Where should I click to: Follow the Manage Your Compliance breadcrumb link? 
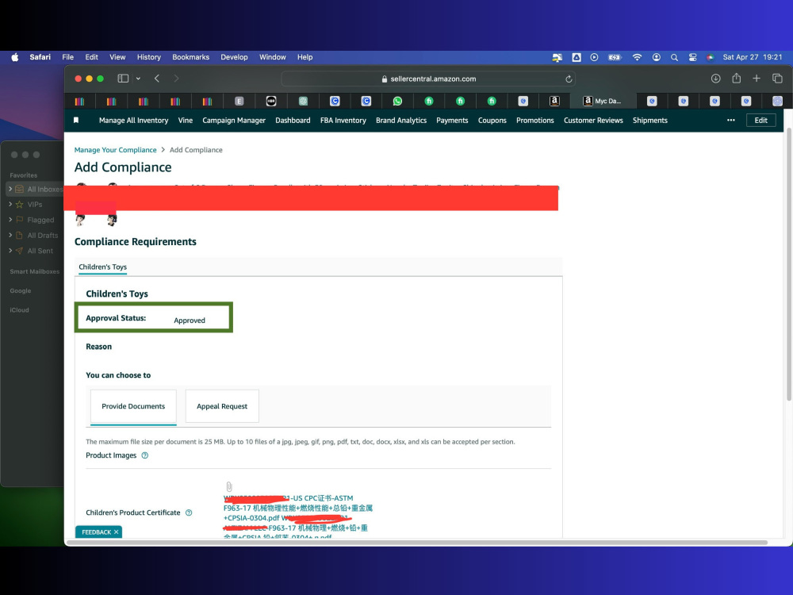tap(115, 149)
